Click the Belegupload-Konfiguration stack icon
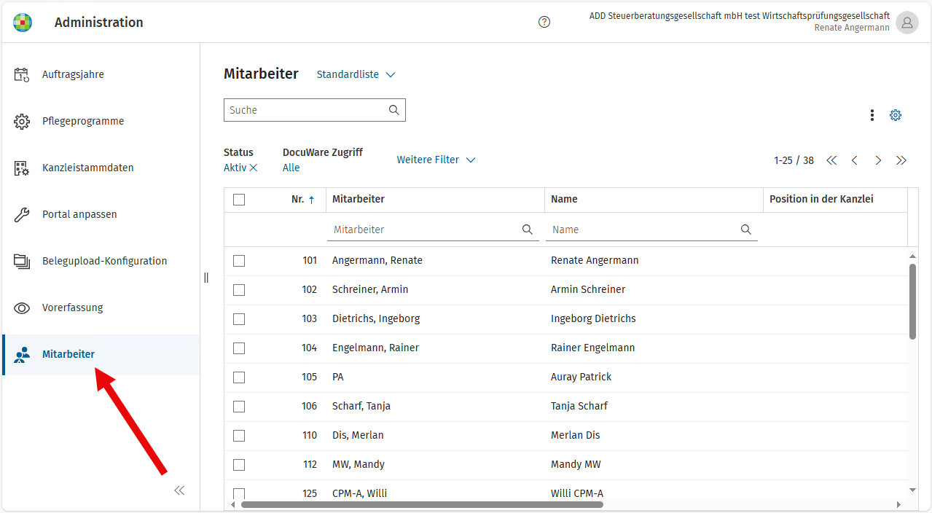The width and height of the screenshot is (932, 513). coord(22,261)
